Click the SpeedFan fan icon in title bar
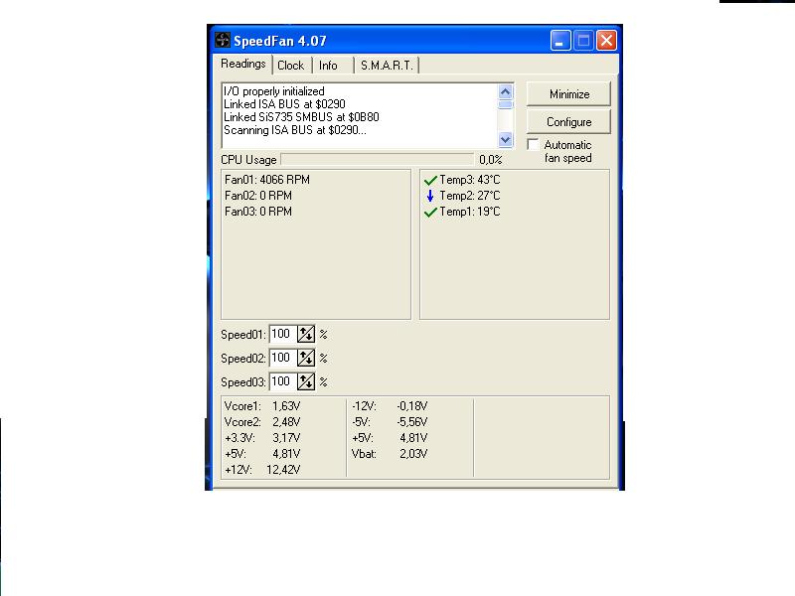Image resolution: width=795 pixels, height=596 pixels. pos(222,40)
